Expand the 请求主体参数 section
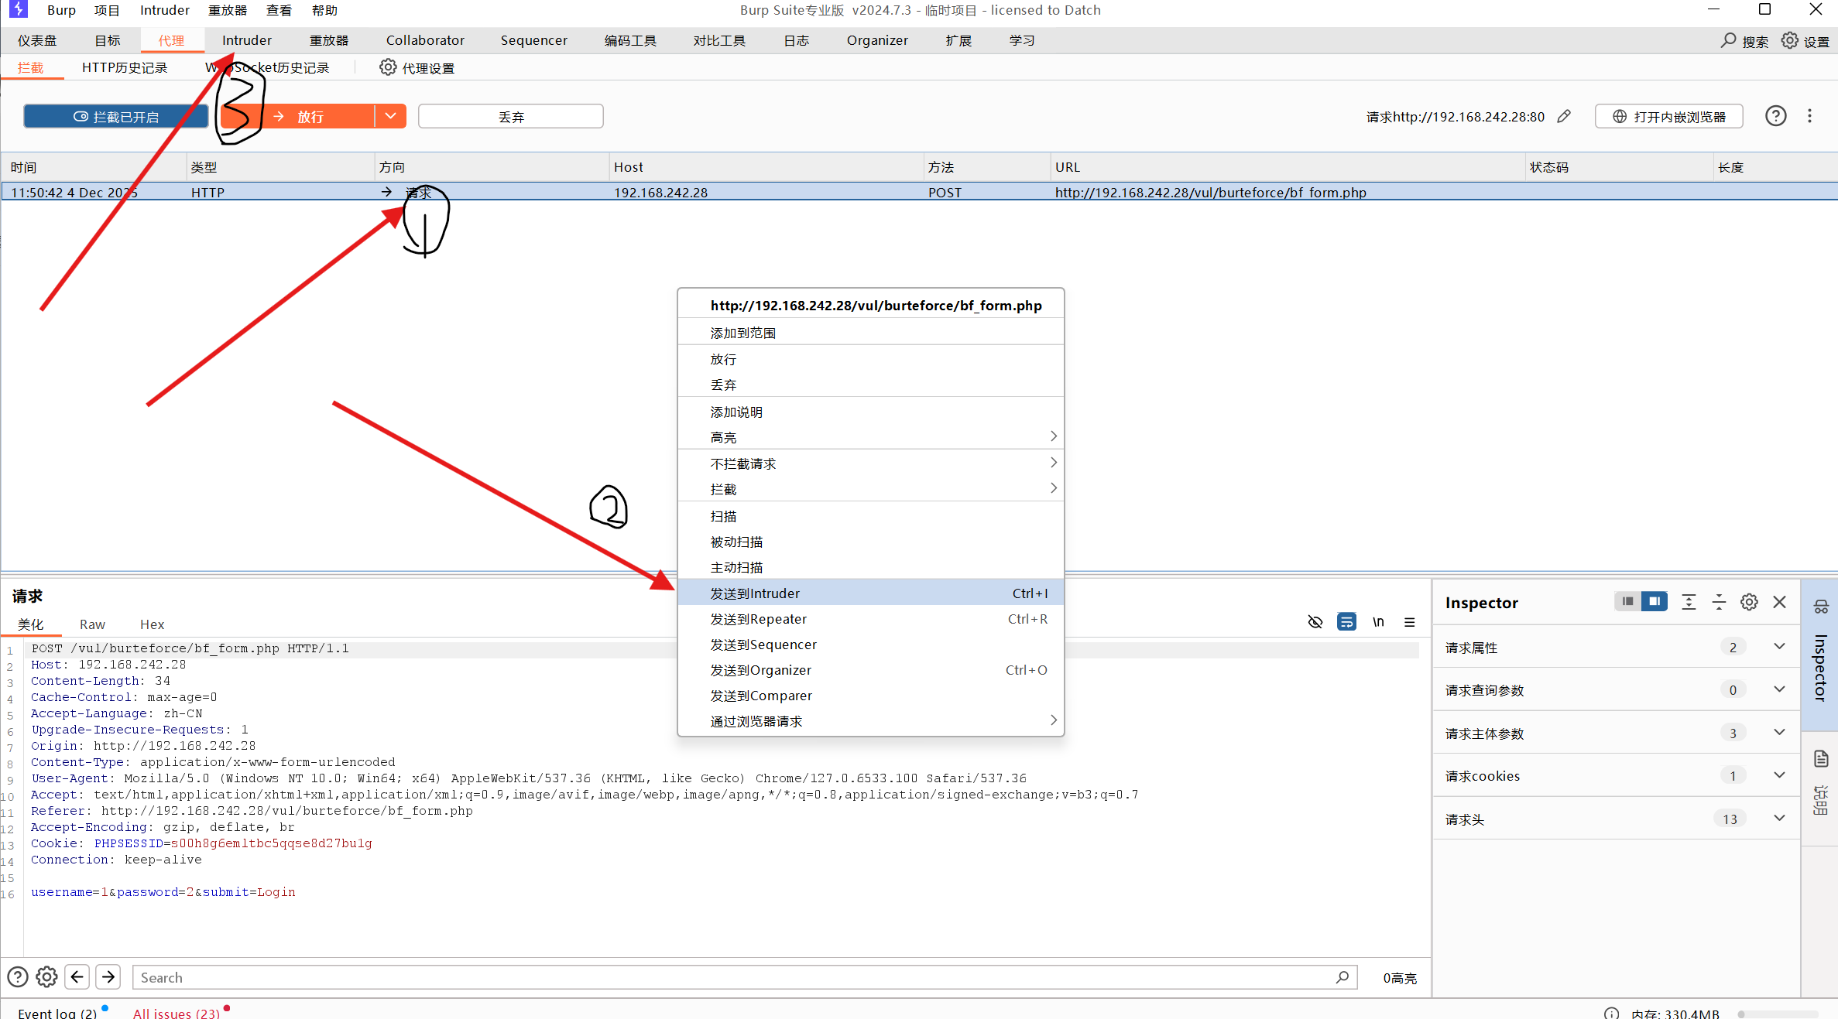This screenshot has width=1838, height=1019. pyautogui.click(x=1778, y=733)
